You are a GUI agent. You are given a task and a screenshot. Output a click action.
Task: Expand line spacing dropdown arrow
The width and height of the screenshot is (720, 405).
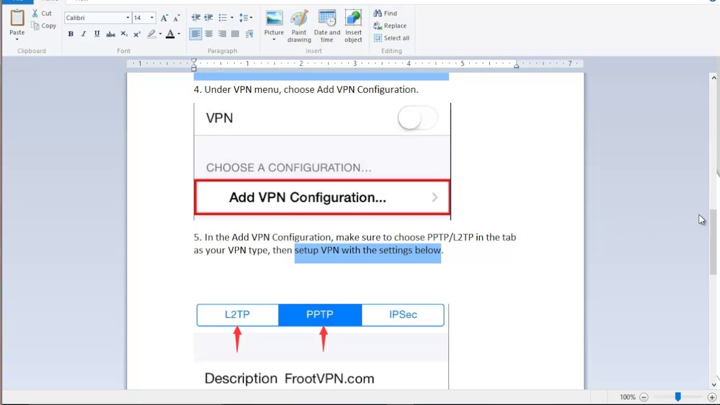[251, 18]
